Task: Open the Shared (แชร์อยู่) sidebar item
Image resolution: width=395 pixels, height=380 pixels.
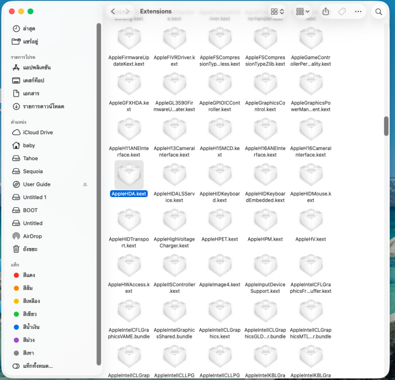Action: pyautogui.click(x=50, y=42)
